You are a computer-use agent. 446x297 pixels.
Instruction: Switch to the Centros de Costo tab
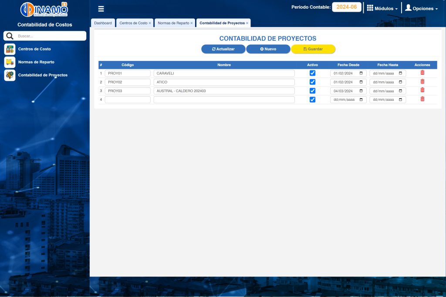(133, 23)
